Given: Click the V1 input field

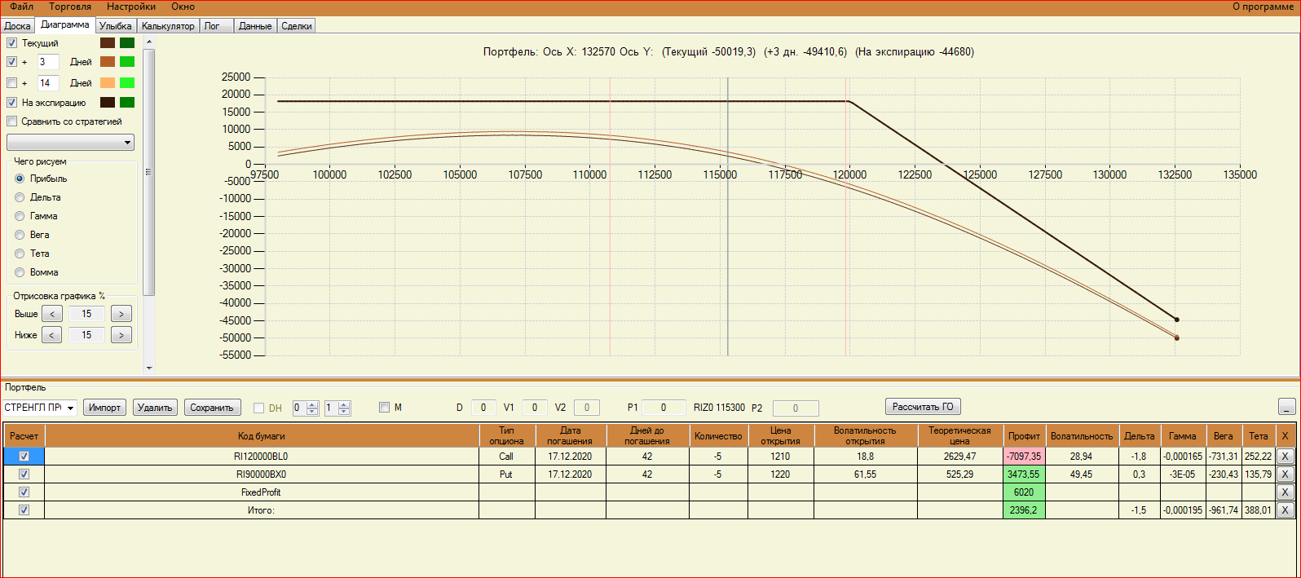Looking at the screenshot, I should [x=535, y=408].
